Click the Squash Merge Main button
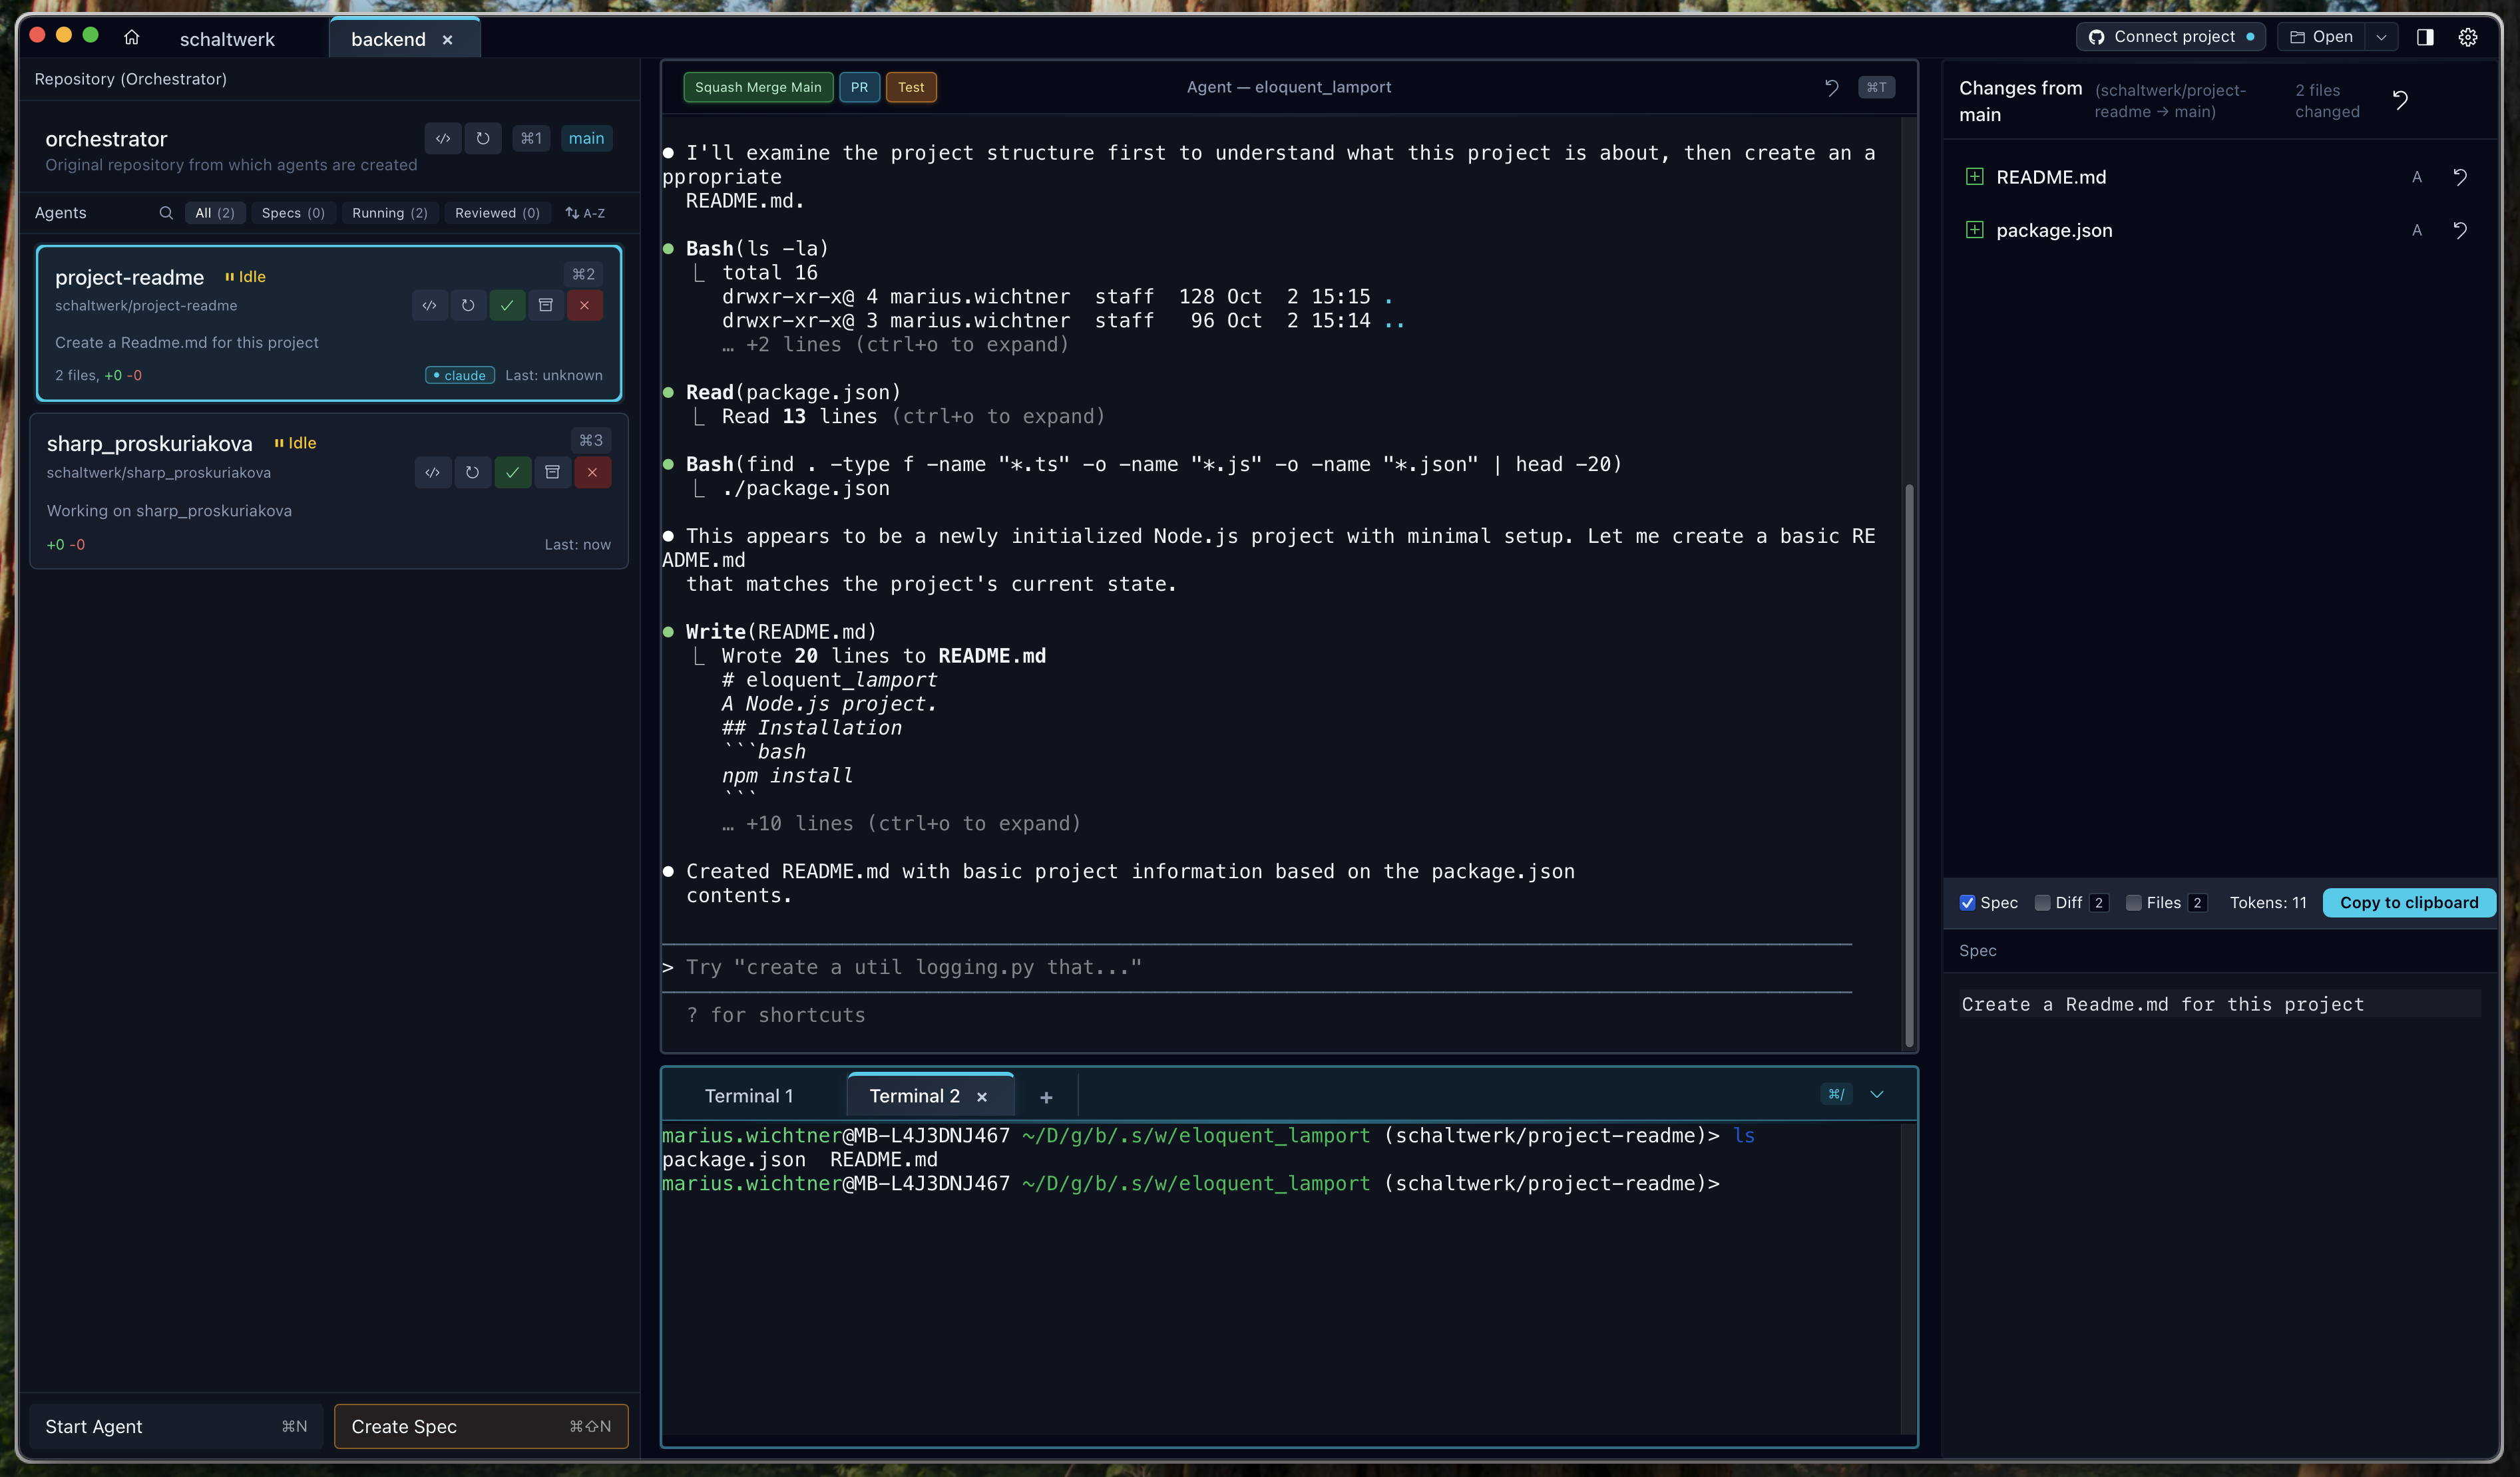This screenshot has width=2520, height=1477. pos(758,87)
